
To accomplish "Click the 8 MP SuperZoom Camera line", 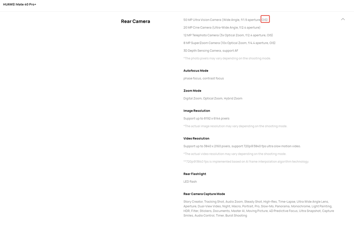I will pyautogui.click(x=229, y=43).
